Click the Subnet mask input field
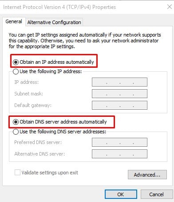 119,94
